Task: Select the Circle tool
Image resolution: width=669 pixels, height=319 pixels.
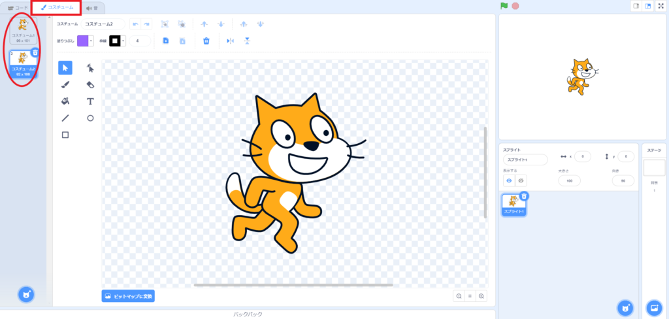Action: pyautogui.click(x=90, y=118)
